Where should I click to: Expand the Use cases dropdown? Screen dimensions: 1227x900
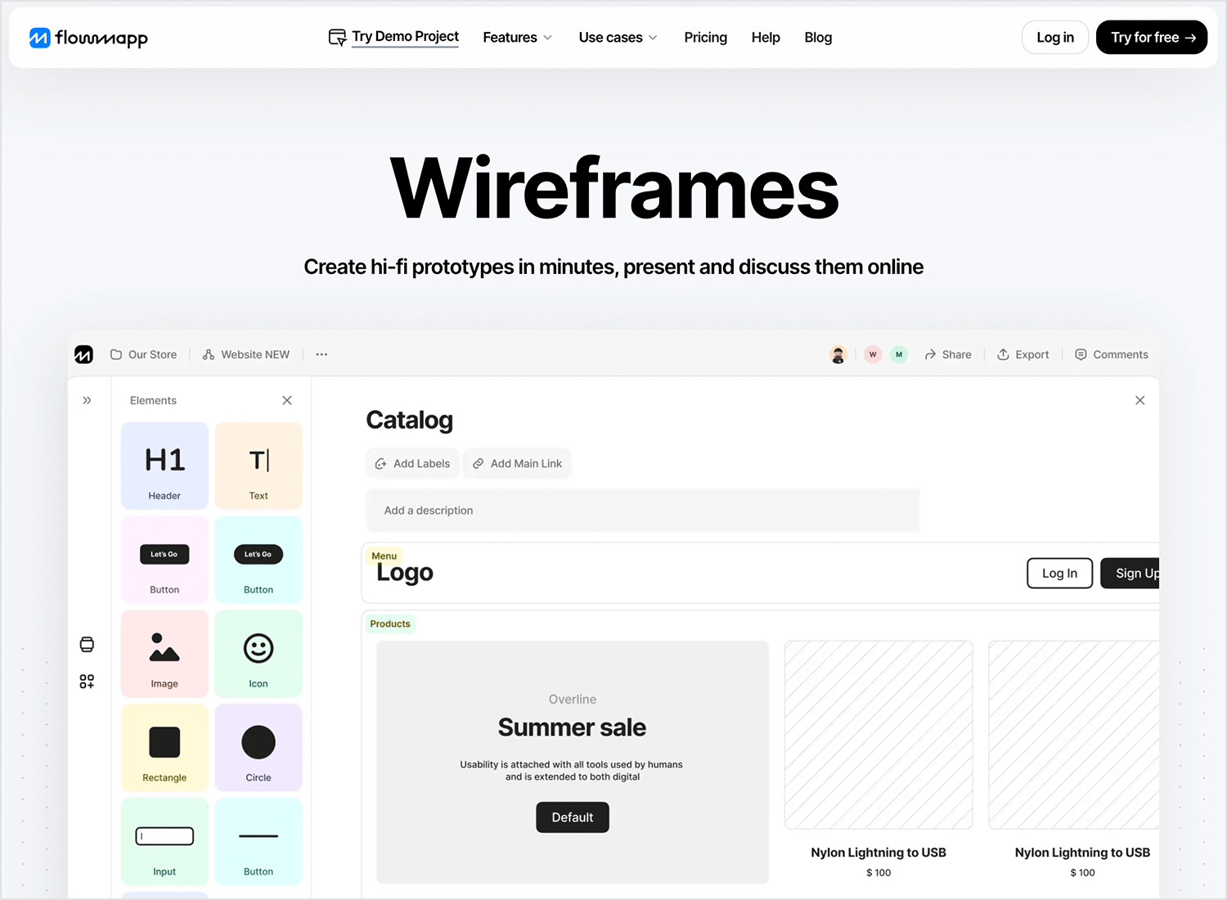tap(618, 38)
